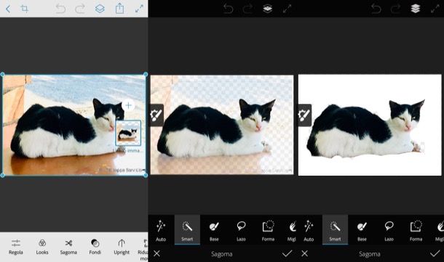Image resolution: width=444 pixels, height=262 pixels.
Task: Open layers in the middle screenshot
Action: click(x=268, y=9)
